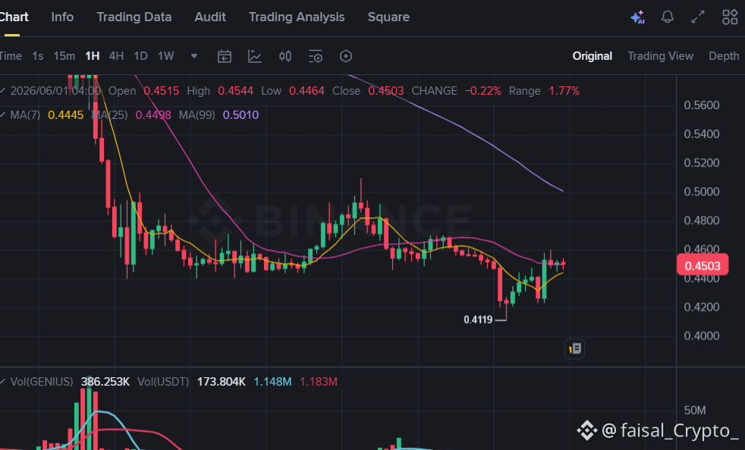Select the 1W interval
This screenshot has width=745, height=450.
pyautogui.click(x=166, y=56)
